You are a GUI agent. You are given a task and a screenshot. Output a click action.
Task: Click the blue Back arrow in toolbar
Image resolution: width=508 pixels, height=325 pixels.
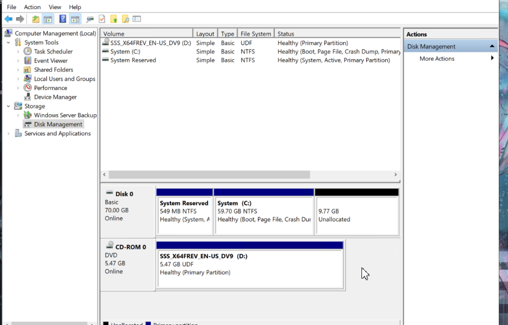point(9,19)
